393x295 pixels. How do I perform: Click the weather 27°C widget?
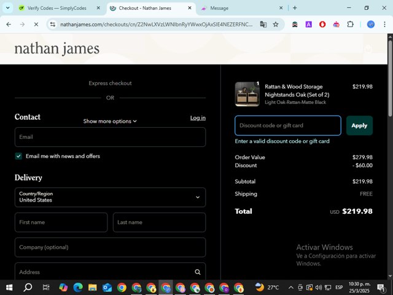pos(267,288)
